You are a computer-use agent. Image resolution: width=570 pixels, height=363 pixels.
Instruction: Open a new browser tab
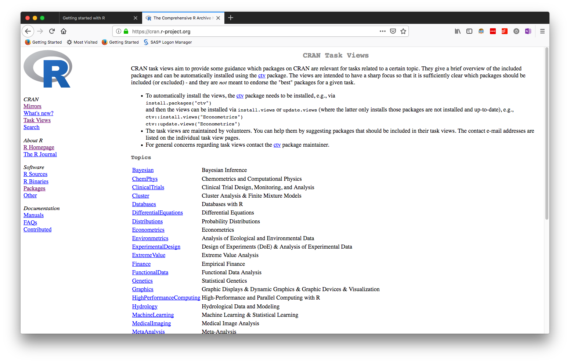point(231,18)
